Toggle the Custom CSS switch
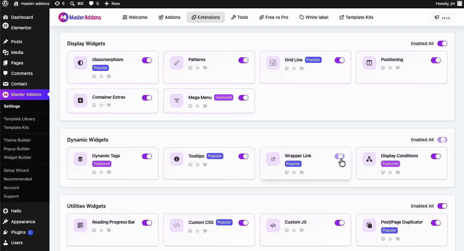This screenshot has height=251, width=464. tap(243, 223)
